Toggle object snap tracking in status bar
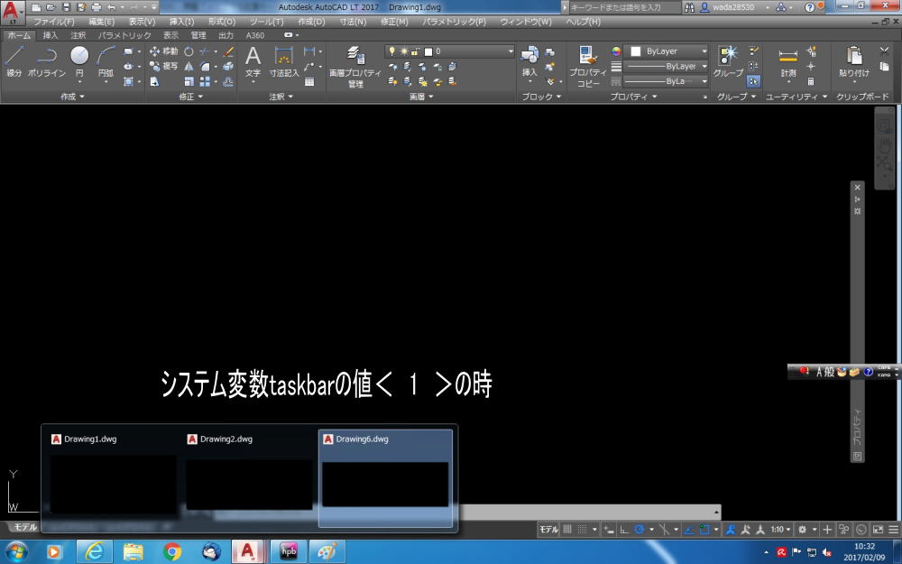Image resolution: width=902 pixels, height=564 pixels. pos(688,529)
